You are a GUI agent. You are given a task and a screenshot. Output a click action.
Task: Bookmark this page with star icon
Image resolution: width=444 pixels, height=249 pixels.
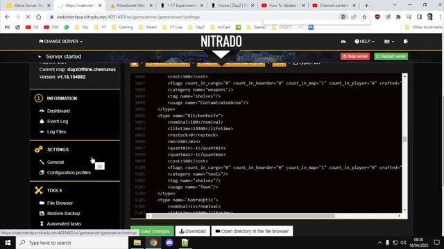tap(364, 17)
